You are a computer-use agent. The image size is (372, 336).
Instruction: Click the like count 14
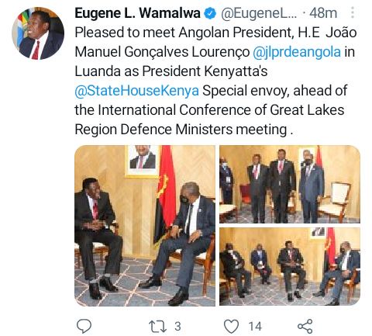(255, 327)
